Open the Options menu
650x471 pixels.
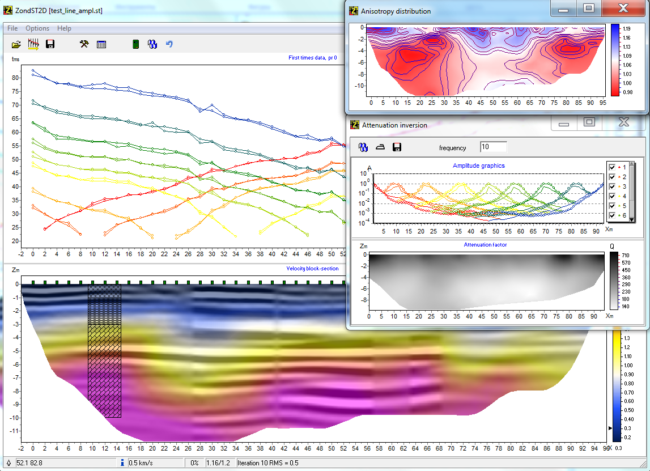tap(37, 28)
